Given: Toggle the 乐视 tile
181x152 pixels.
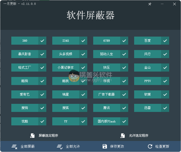Looking at the screenshot, I should click(x=111, y=81).
